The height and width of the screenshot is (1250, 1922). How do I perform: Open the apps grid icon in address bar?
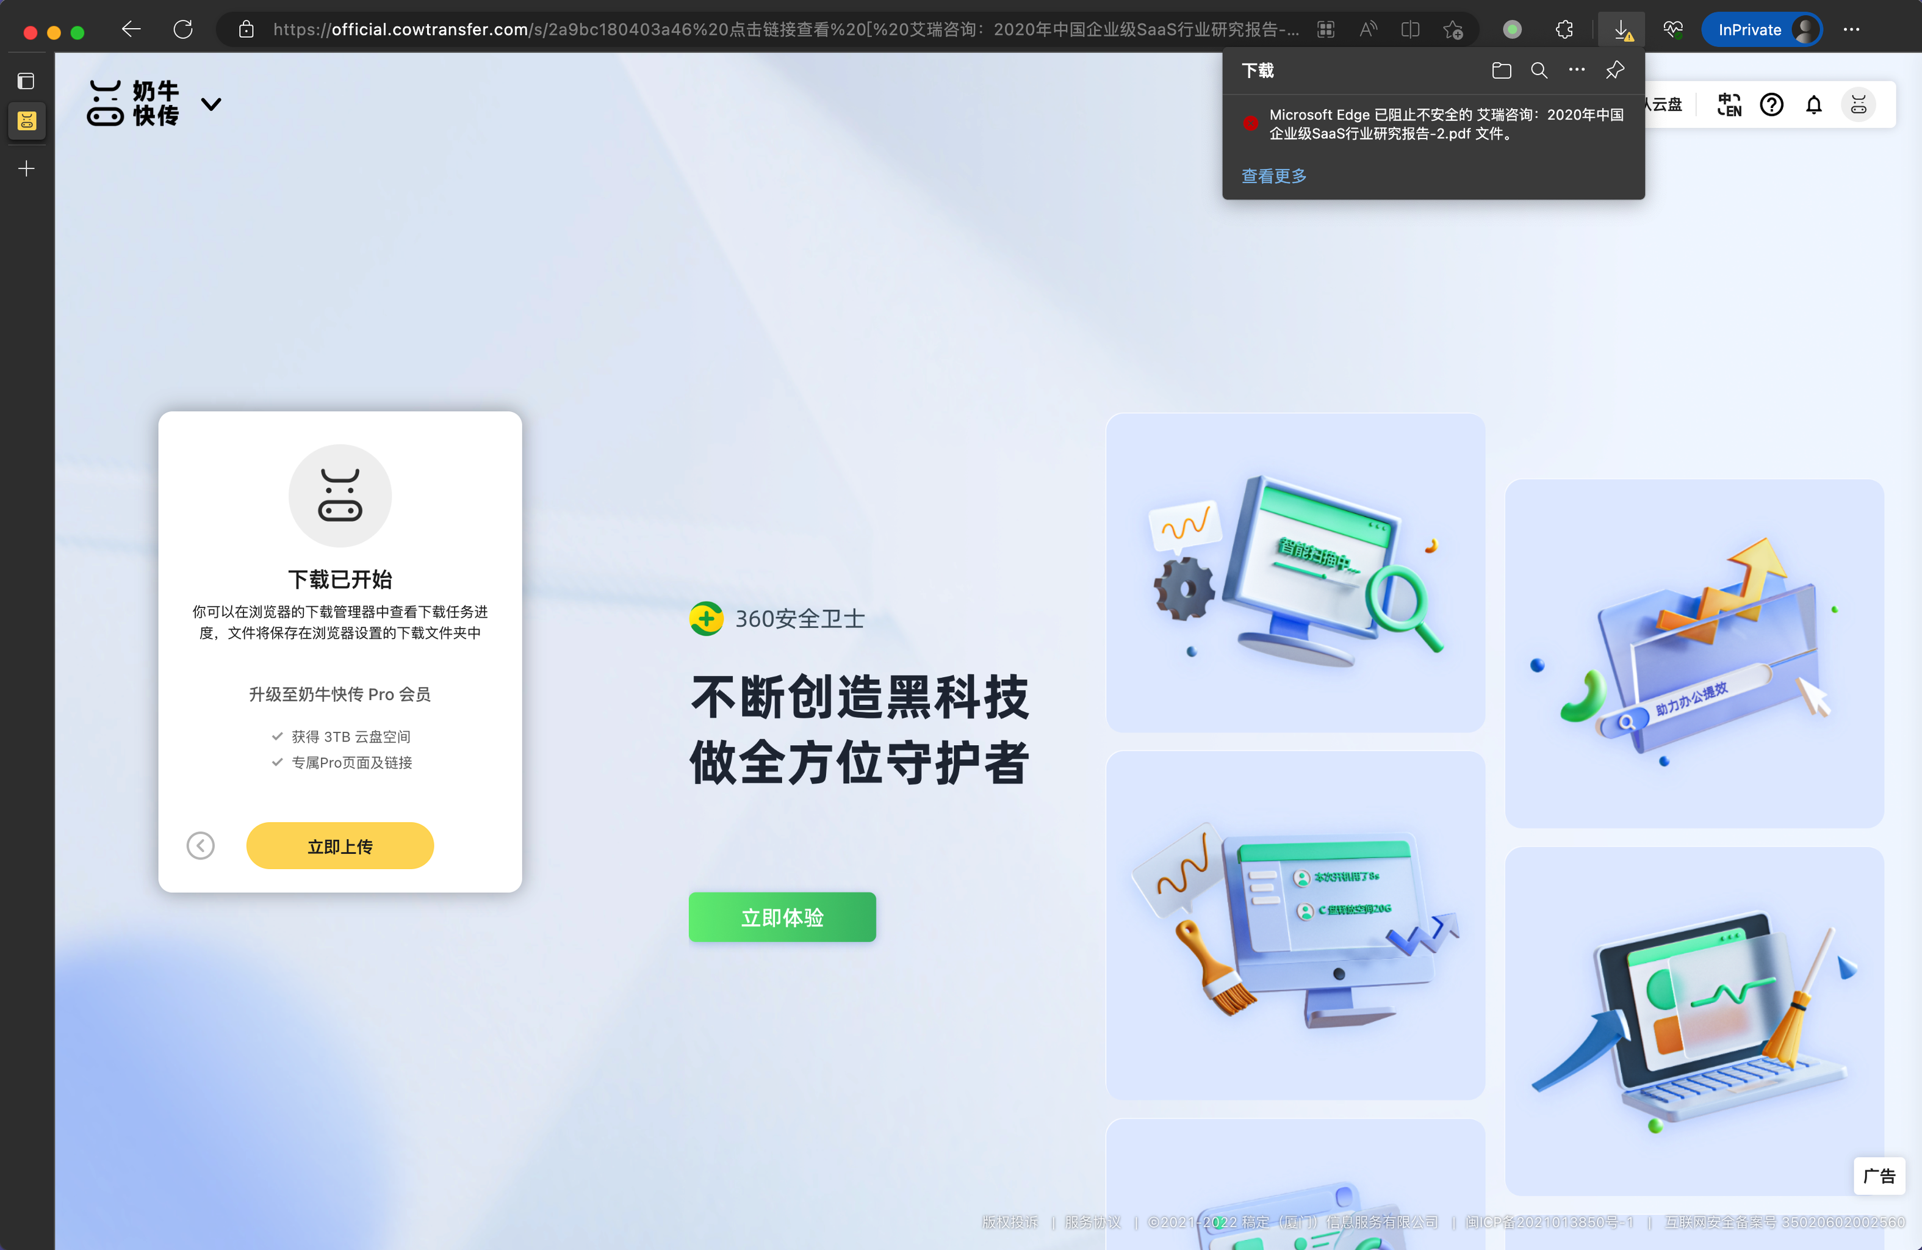pyautogui.click(x=1325, y=30)
